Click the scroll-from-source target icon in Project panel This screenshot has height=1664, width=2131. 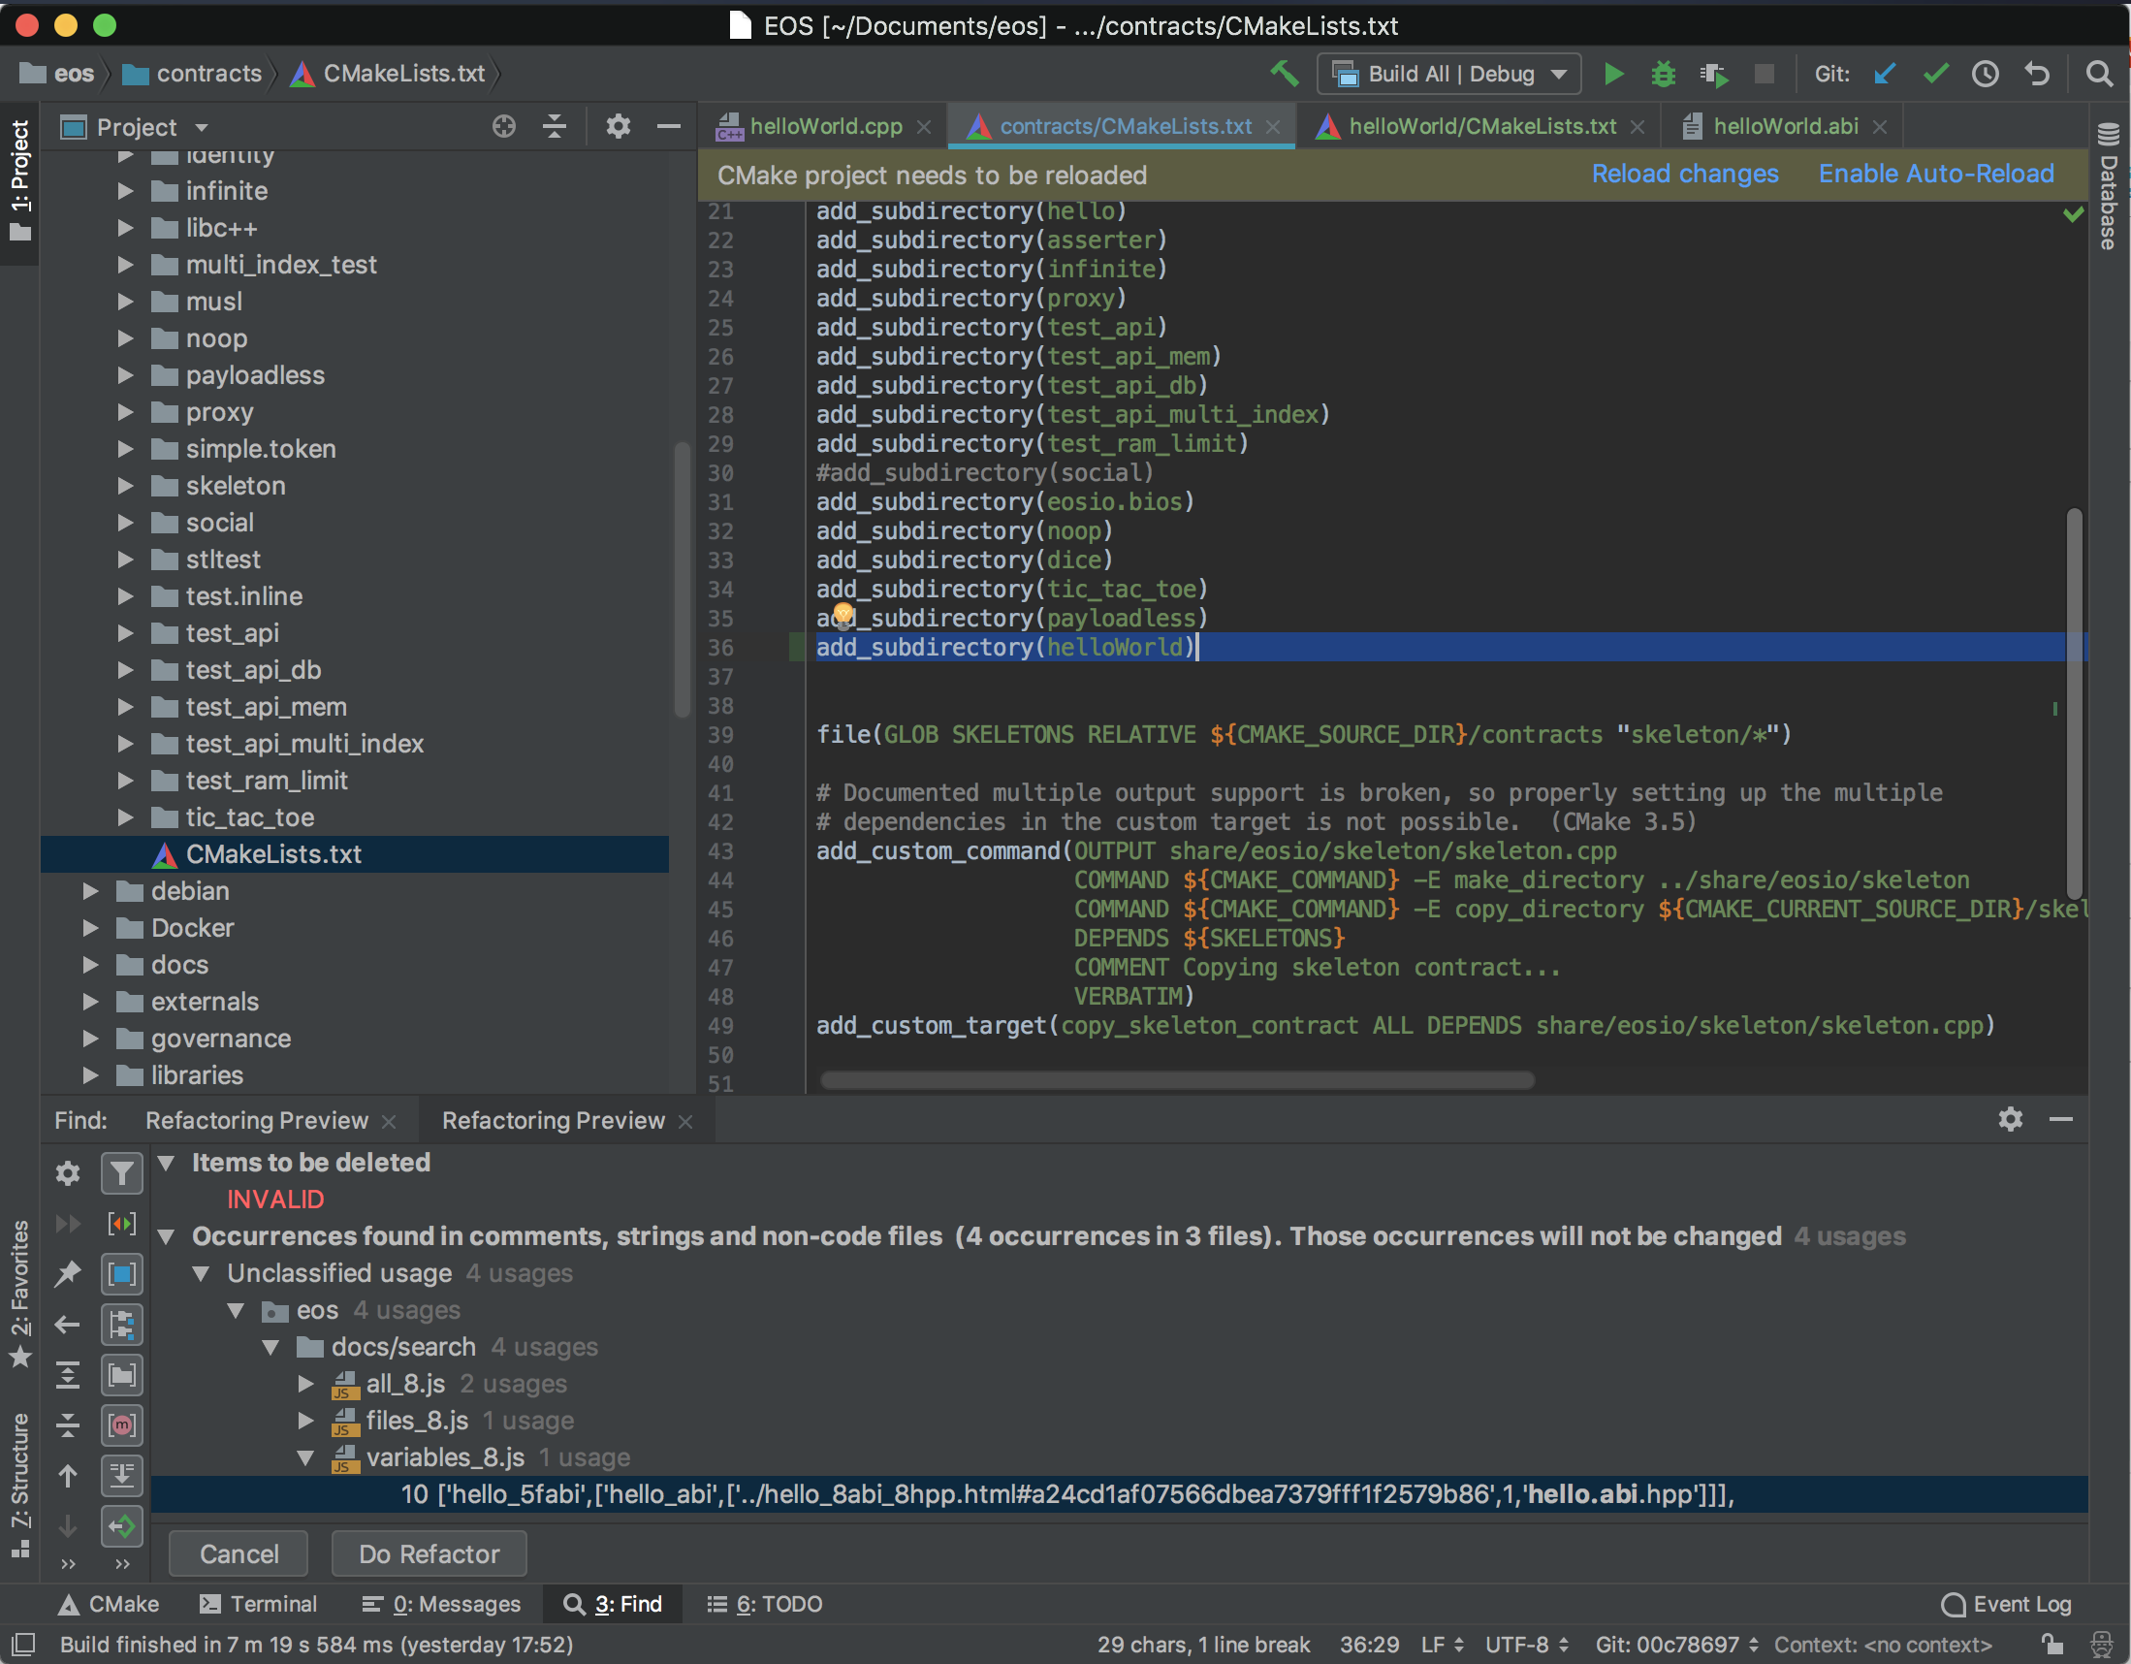click(x=503, y=127)
